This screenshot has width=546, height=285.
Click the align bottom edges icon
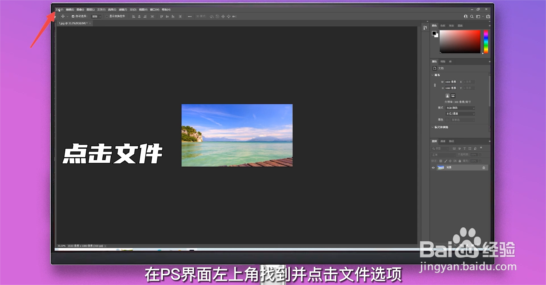coord(173,16)
